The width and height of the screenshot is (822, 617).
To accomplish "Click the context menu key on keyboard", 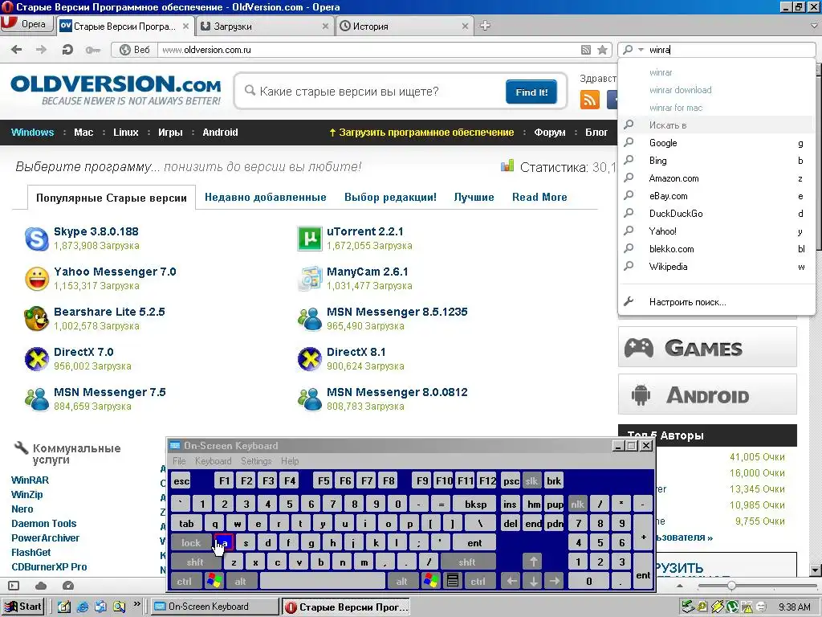I will (453, 581).
